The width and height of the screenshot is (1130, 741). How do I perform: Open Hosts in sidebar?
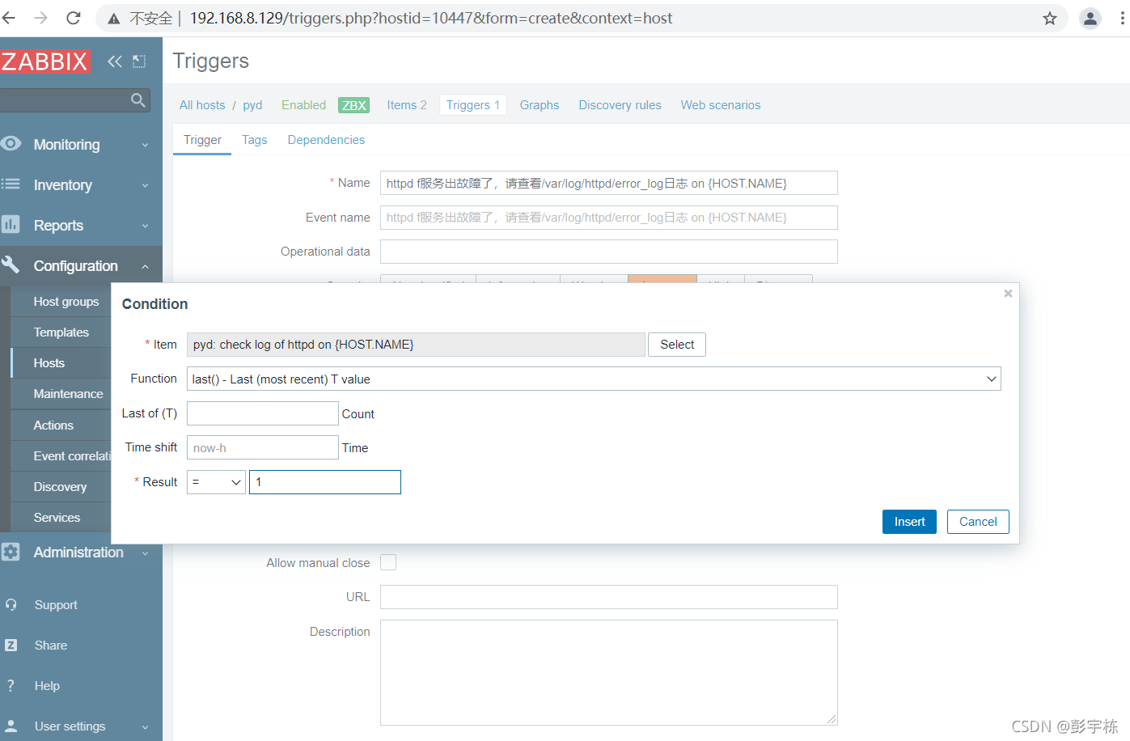[x=49, y=363]
